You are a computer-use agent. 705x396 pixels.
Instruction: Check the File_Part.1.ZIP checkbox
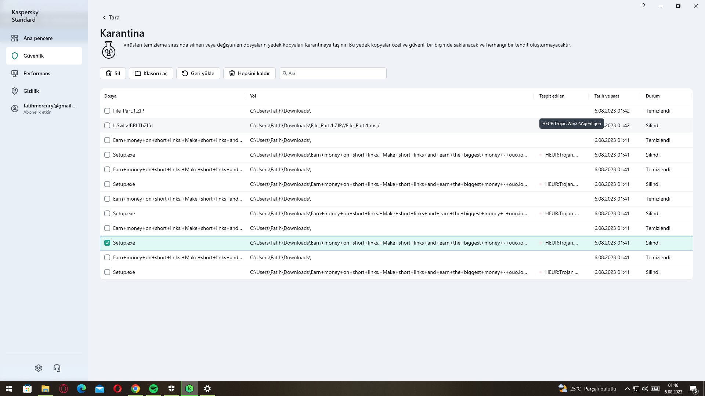[107, 111]
